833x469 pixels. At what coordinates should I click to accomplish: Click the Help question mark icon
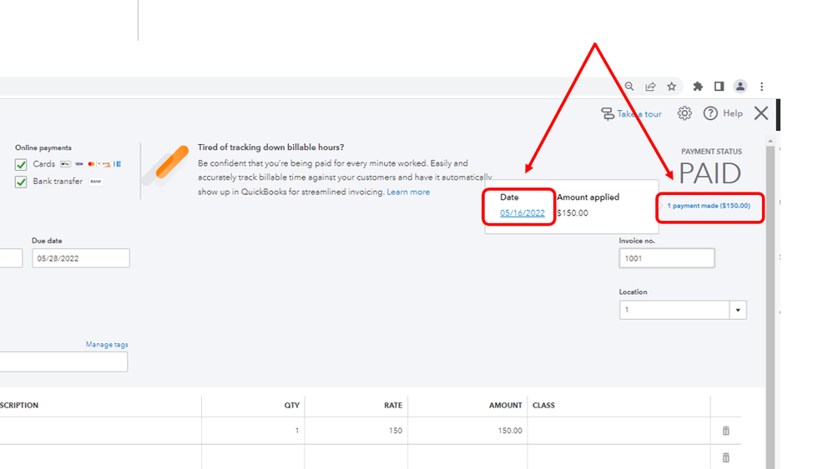(x=710, y=113)
